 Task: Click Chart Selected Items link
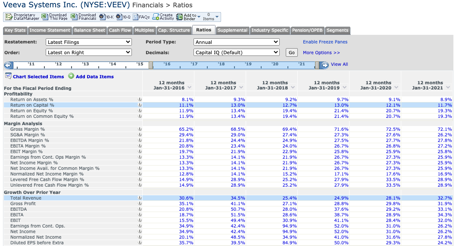click(38, 77)
